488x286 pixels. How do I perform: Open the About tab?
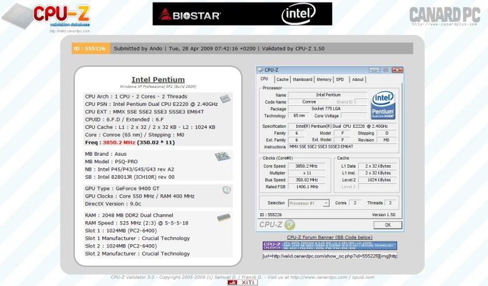tap(358, 79)
